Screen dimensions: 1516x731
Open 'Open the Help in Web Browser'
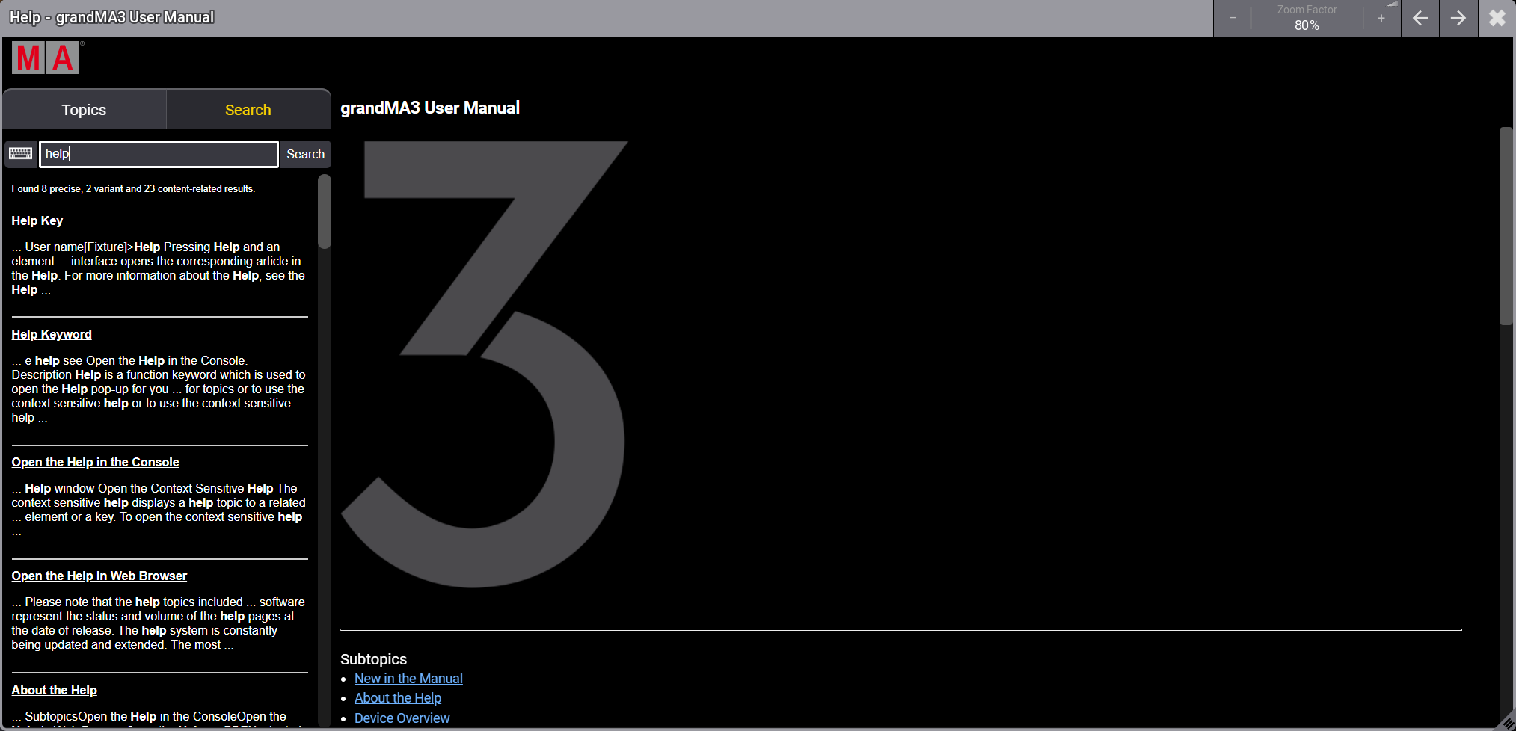pos(99,576)
